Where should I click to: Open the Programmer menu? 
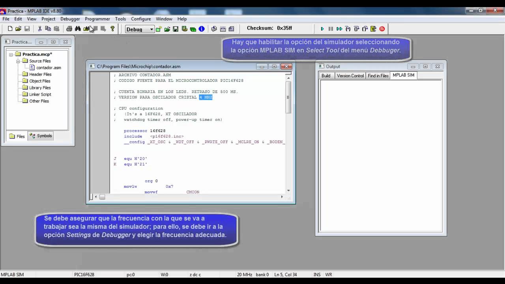(x=97, y=19)
